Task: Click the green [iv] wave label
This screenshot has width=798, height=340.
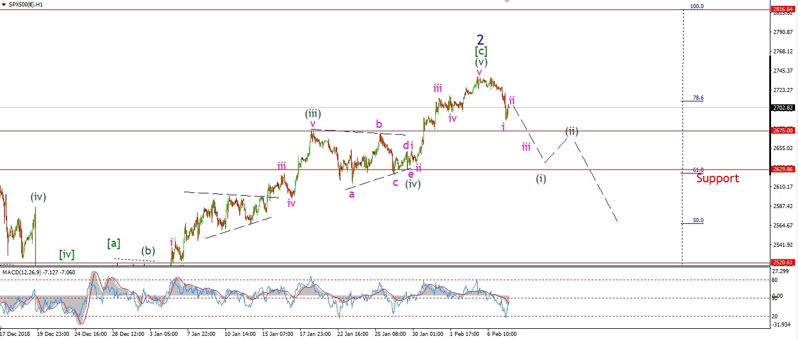Action: coord(67,254)
